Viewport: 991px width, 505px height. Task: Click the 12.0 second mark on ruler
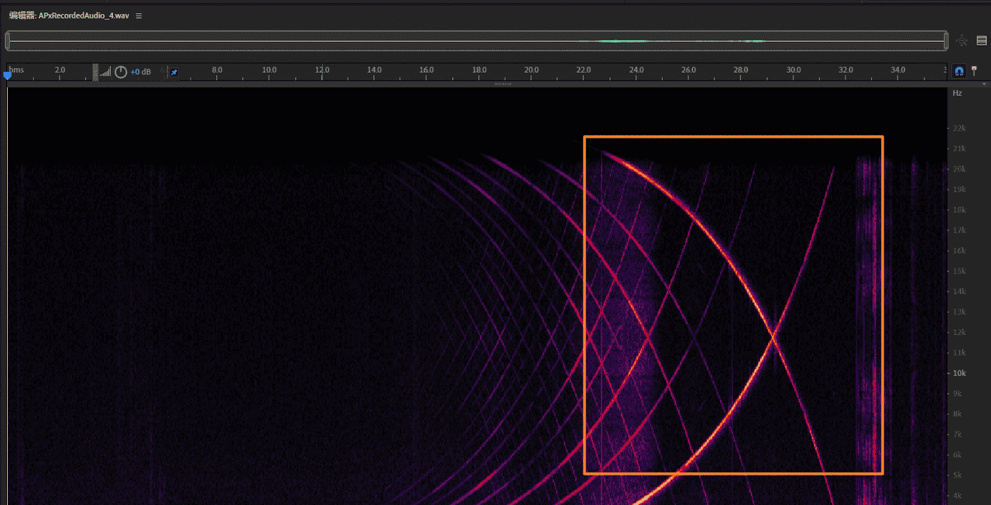click(x=321, y=70)
